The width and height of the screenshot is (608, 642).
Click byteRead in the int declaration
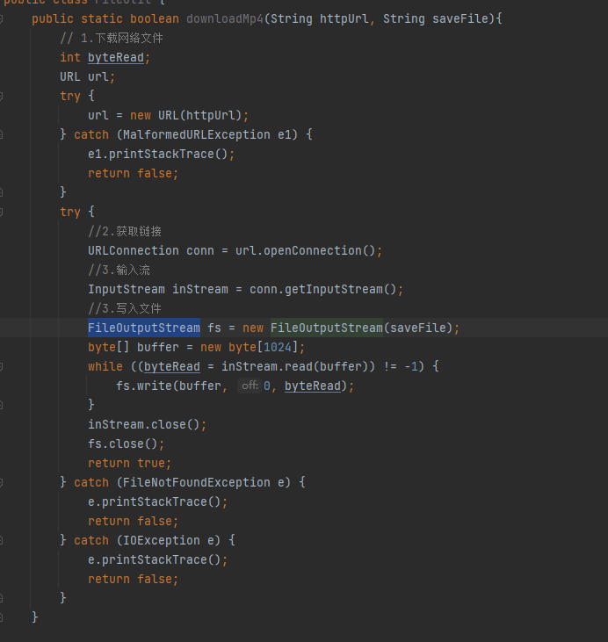click(116, 57)
